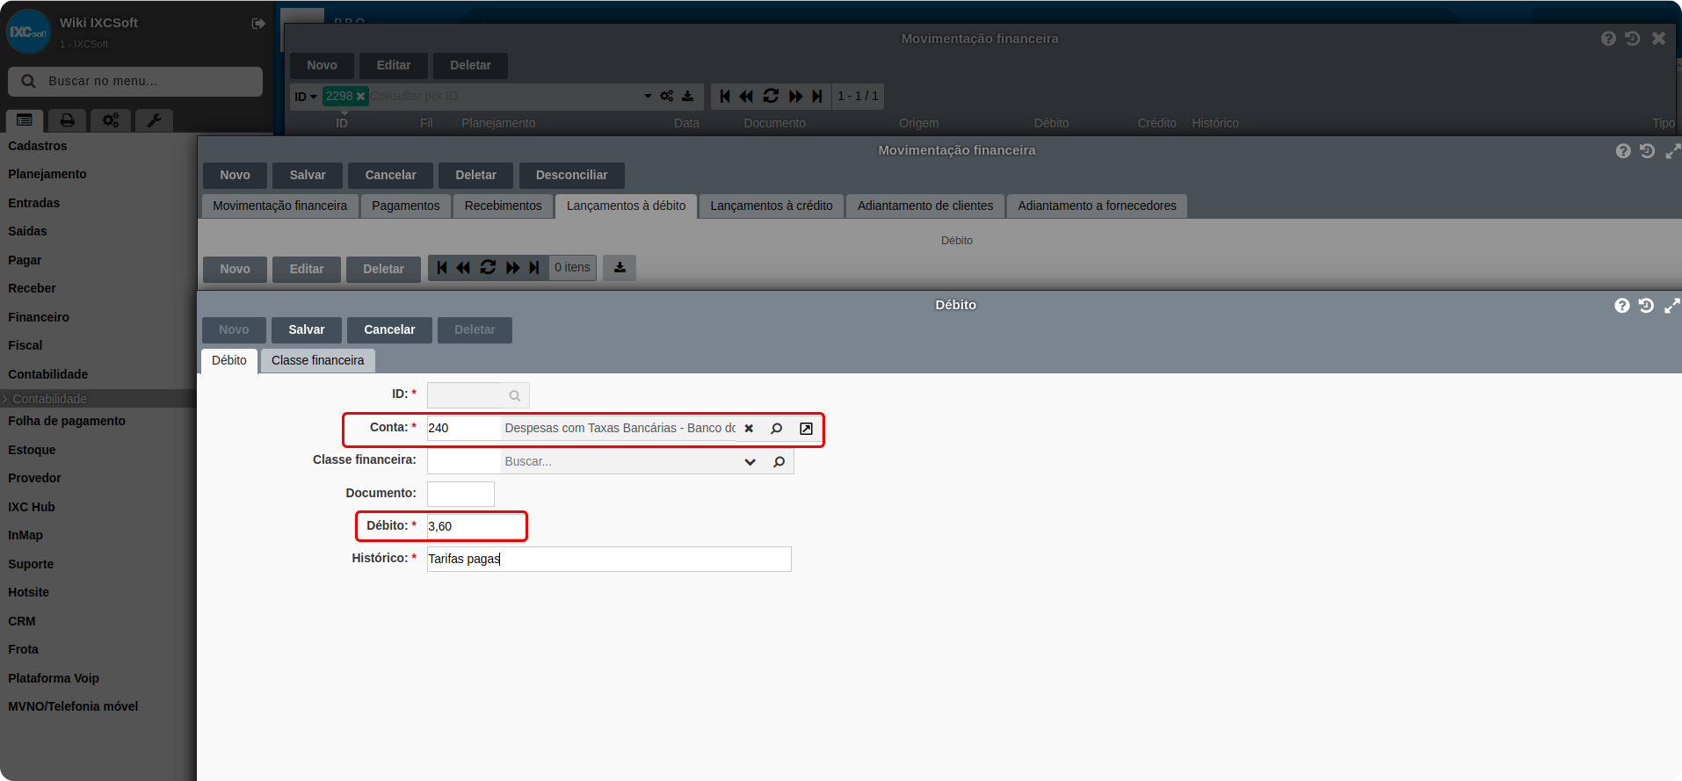This screenshot has height=781, width=1682.
Task: Open Folha de pagamento menu item
Action: [x=67, y=421]
